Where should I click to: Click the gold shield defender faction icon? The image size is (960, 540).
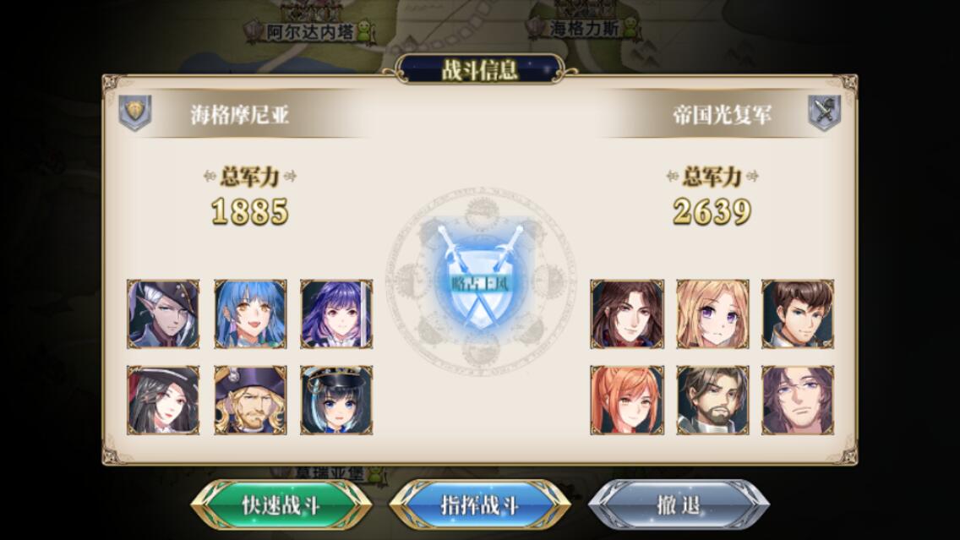pyautogui.click(x=134, y=112)
